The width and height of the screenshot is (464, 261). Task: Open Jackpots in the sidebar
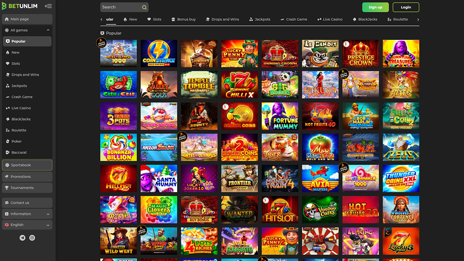[x=27, y=86]
